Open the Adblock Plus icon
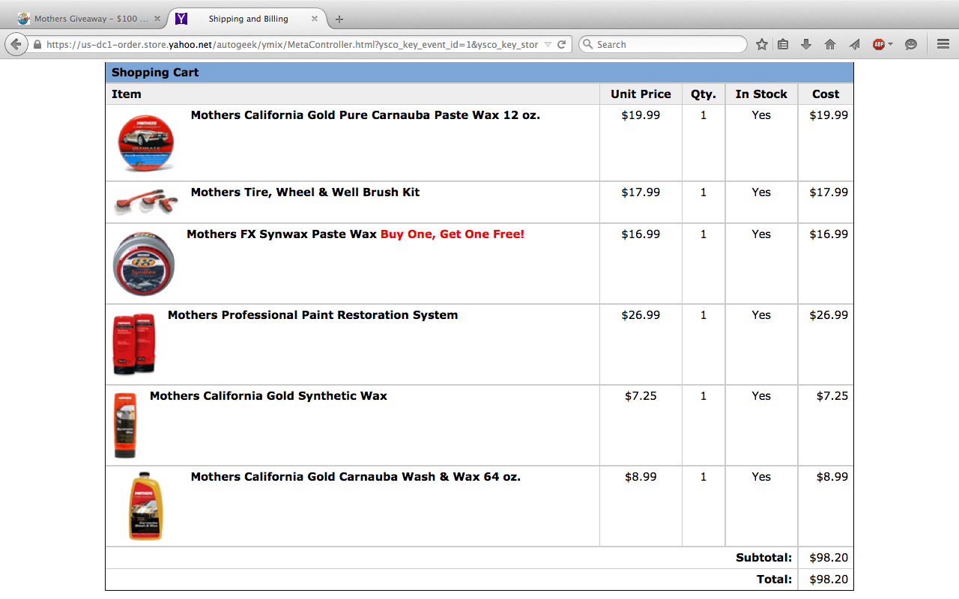Viewport: 959px width, 599px height. pyautogui.click(x=879, y=44)
